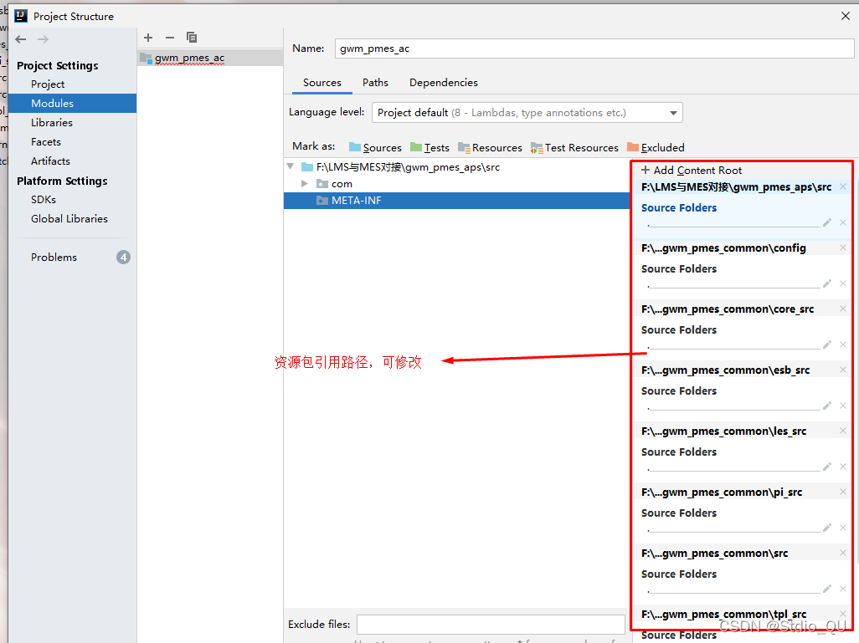Edit source folder properties under gwm_pmes_aps\src
This screenshot has width=859, height=643.
click(827, 222)
